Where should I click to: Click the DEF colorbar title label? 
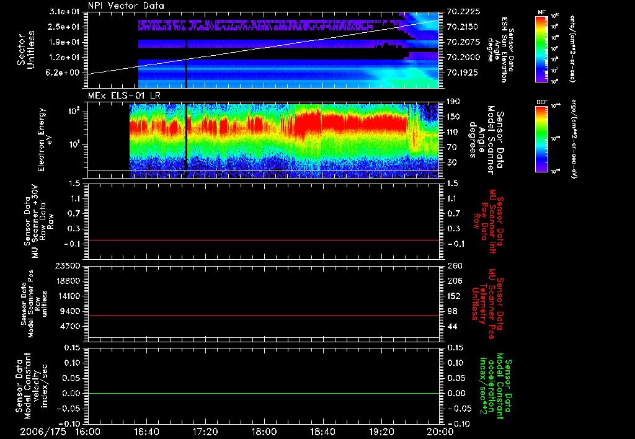coord(541,102)
